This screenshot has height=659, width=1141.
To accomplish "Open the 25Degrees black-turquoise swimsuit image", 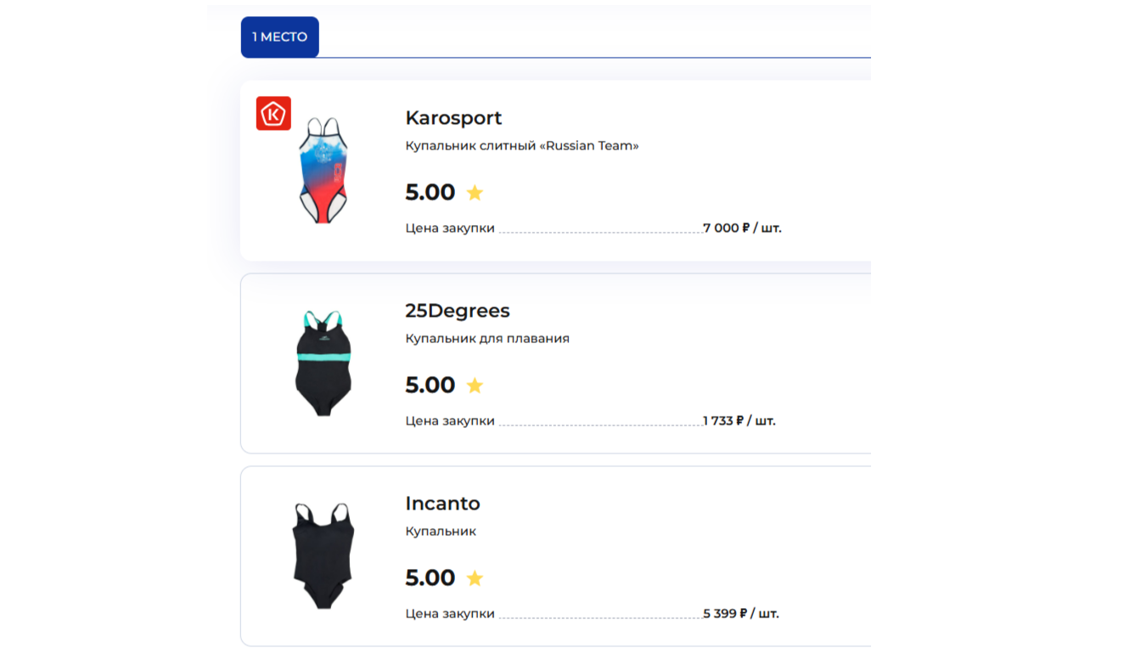I will point(323,363).
